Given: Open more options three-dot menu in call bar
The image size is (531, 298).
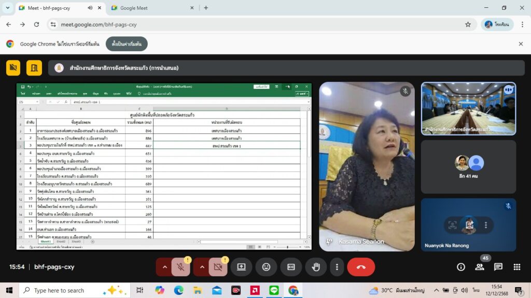Looking at the screenshot, I should click(x=337, y=267).
